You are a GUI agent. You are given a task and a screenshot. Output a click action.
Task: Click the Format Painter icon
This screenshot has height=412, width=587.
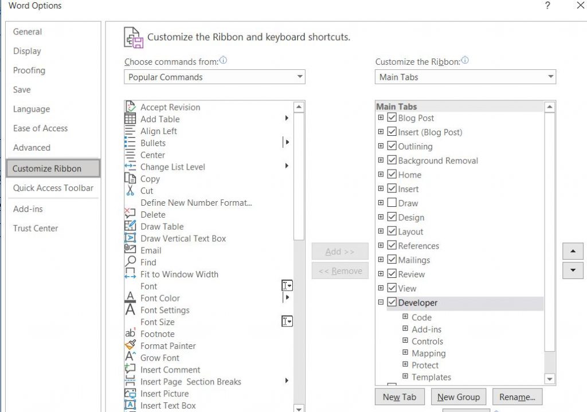pos(131,346)
